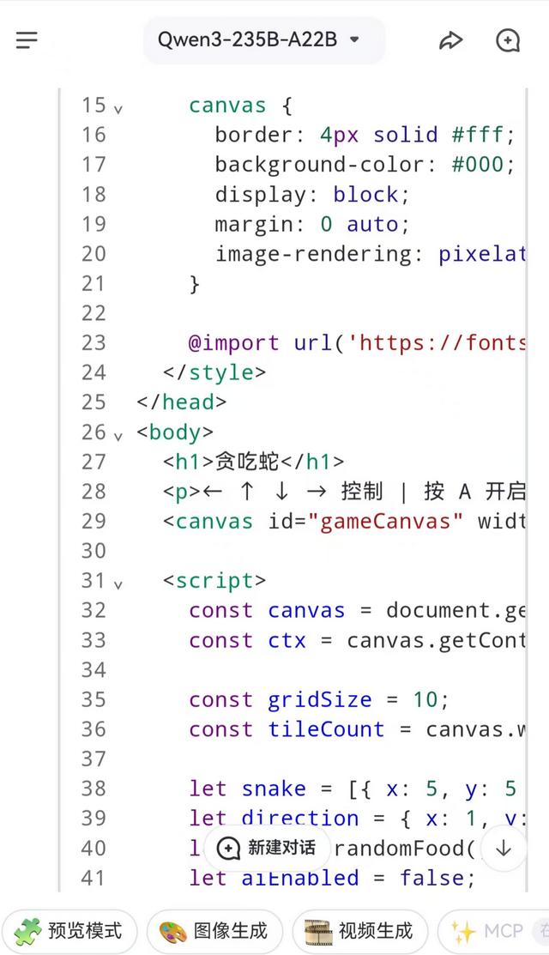Screen dimensions: 549x955
Task: Tap the puzzle piece preview mode icon
Action: point(28,931)
